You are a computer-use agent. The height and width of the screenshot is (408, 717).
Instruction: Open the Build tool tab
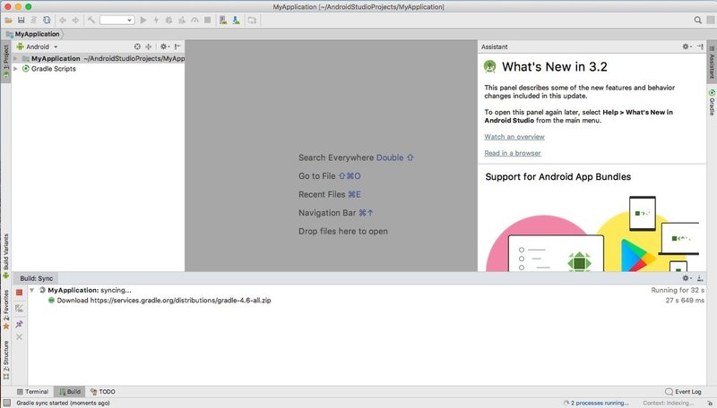(70, 392)
